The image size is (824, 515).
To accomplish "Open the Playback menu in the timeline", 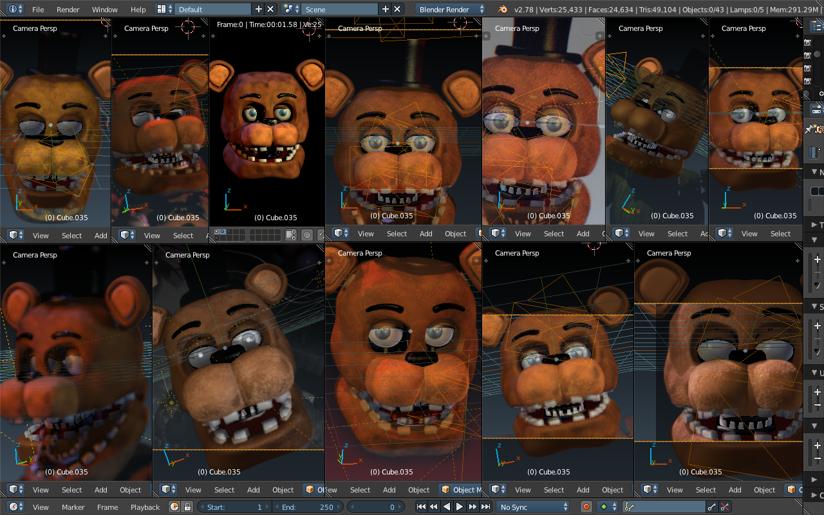I will coord(145,507).
